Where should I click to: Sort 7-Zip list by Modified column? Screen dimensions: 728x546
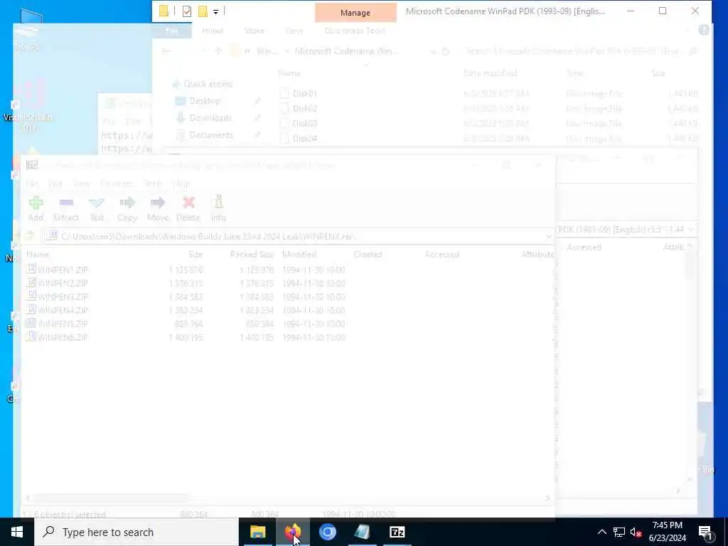[x=299, y=254]
